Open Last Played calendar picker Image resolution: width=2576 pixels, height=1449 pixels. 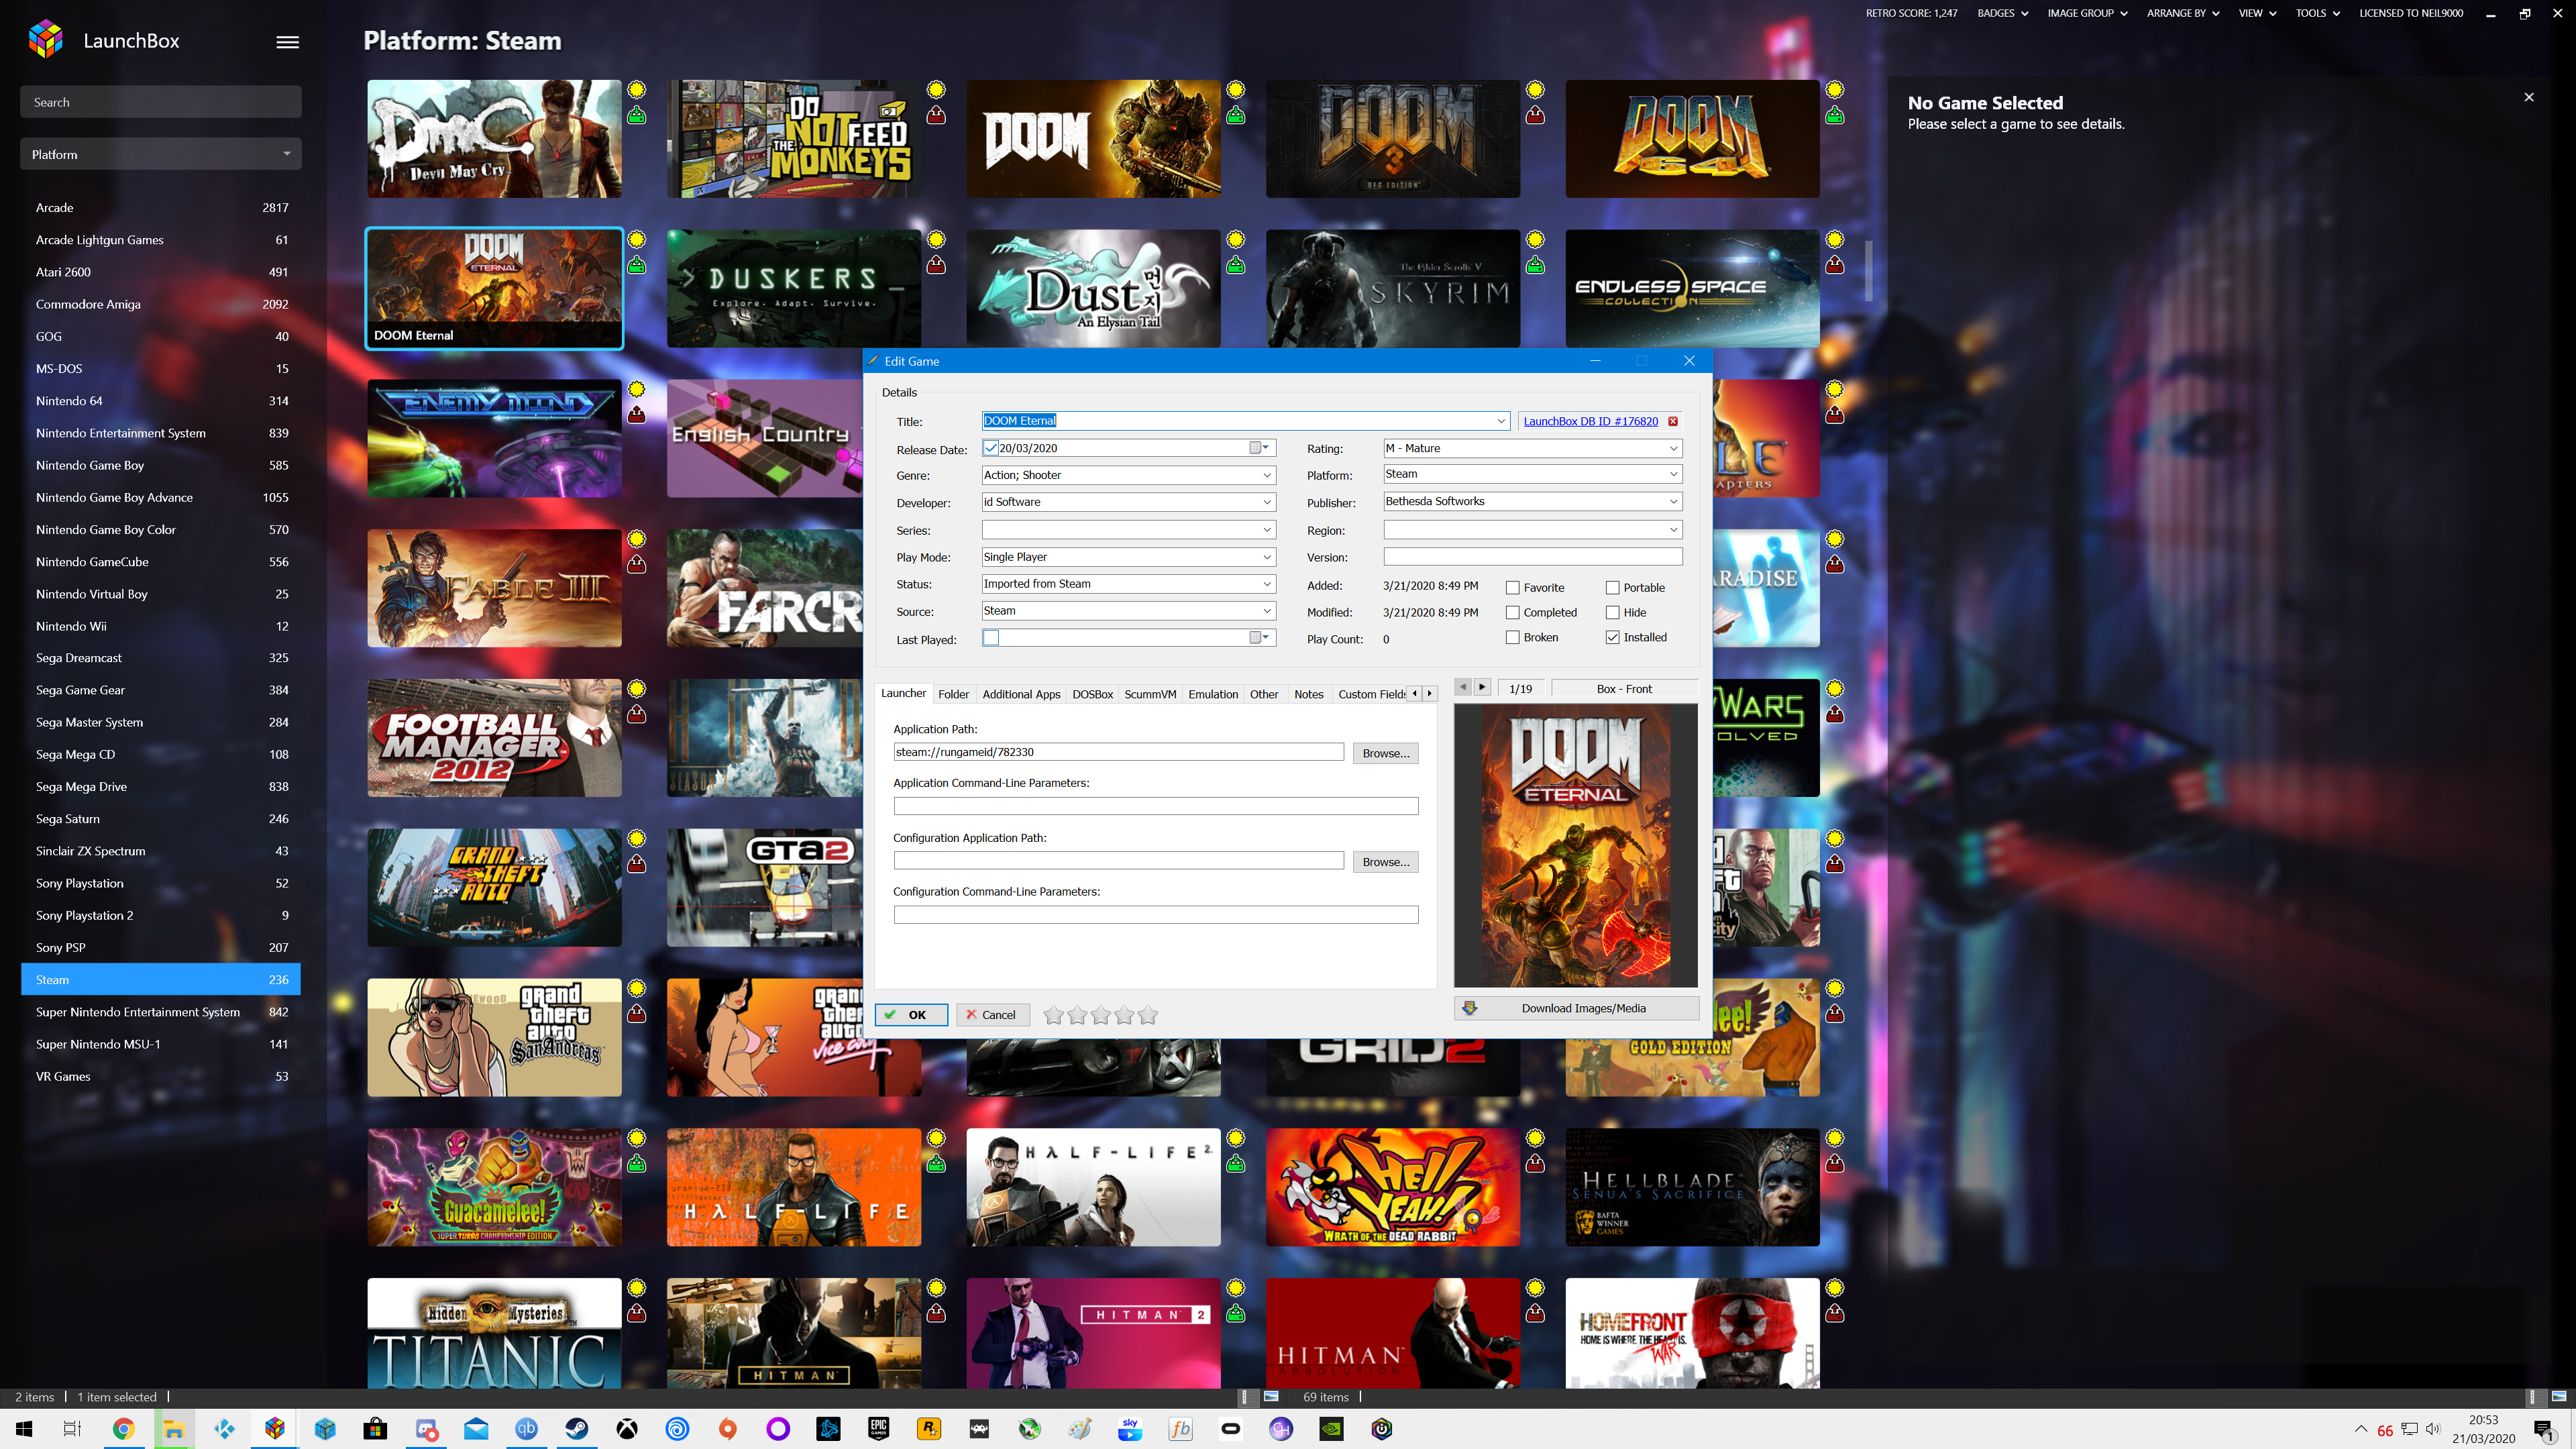[1259, 638]
